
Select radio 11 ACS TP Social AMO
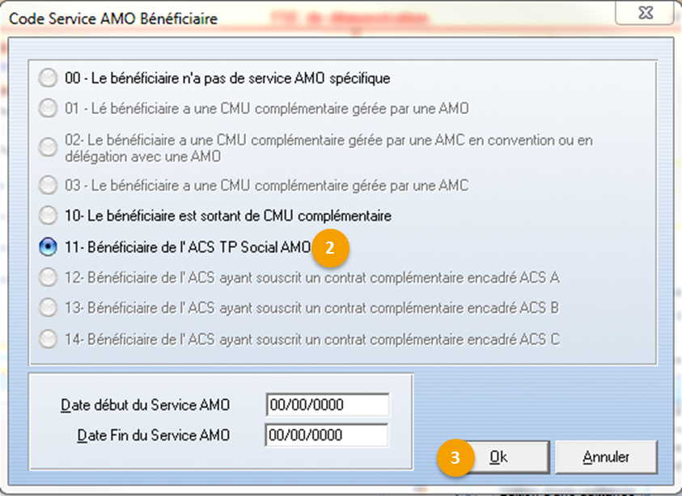(48, 246)
